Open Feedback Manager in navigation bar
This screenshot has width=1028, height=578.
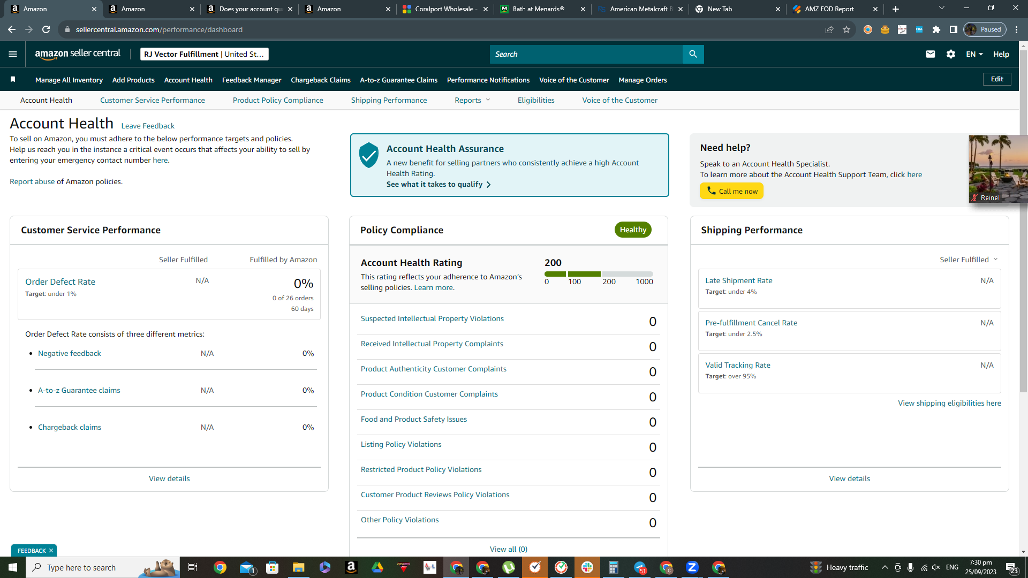coord(252,80)
